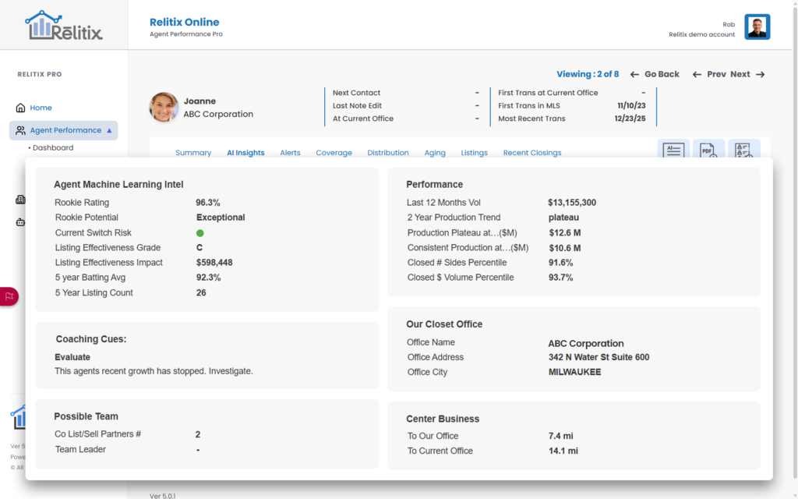Navigate home using the Home sidebar icon
Viewport: 798px width, 499px height.
[19, 108]
